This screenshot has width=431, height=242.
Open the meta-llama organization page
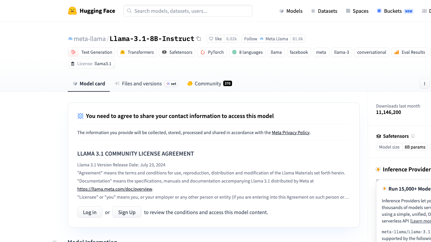(90, 39)
